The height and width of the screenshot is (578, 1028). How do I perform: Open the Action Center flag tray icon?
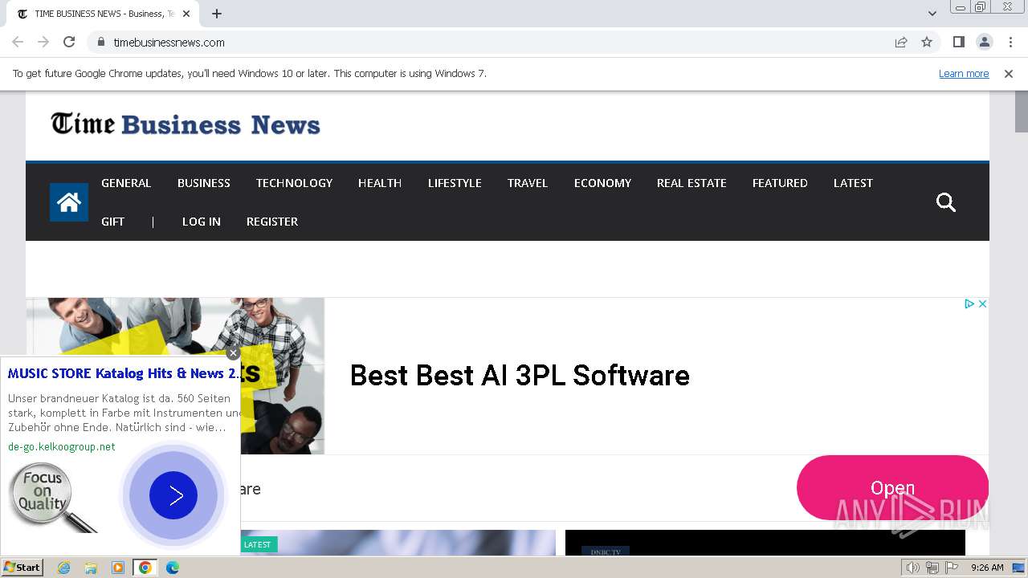(x=952, y=568)
